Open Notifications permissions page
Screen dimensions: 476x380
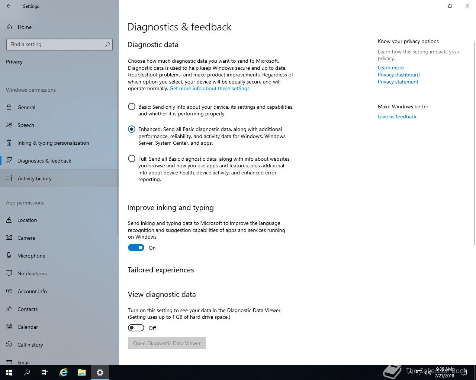[59, 273]
